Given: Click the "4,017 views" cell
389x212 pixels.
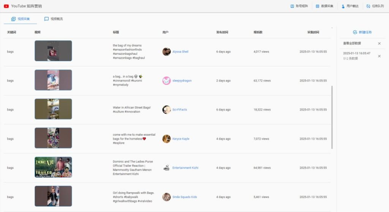Looking at the screenshot, I should [x=261, y=52].
